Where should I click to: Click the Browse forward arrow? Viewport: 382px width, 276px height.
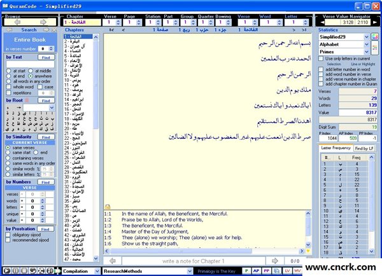coord(45,21)
